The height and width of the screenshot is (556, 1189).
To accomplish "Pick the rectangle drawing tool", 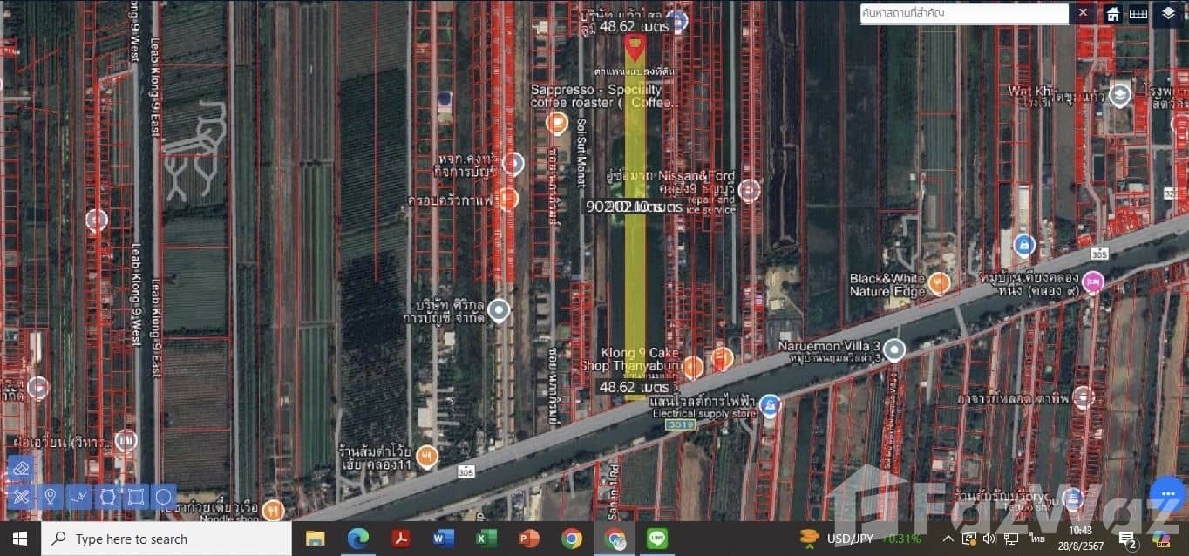I will (x=135, y=497).
